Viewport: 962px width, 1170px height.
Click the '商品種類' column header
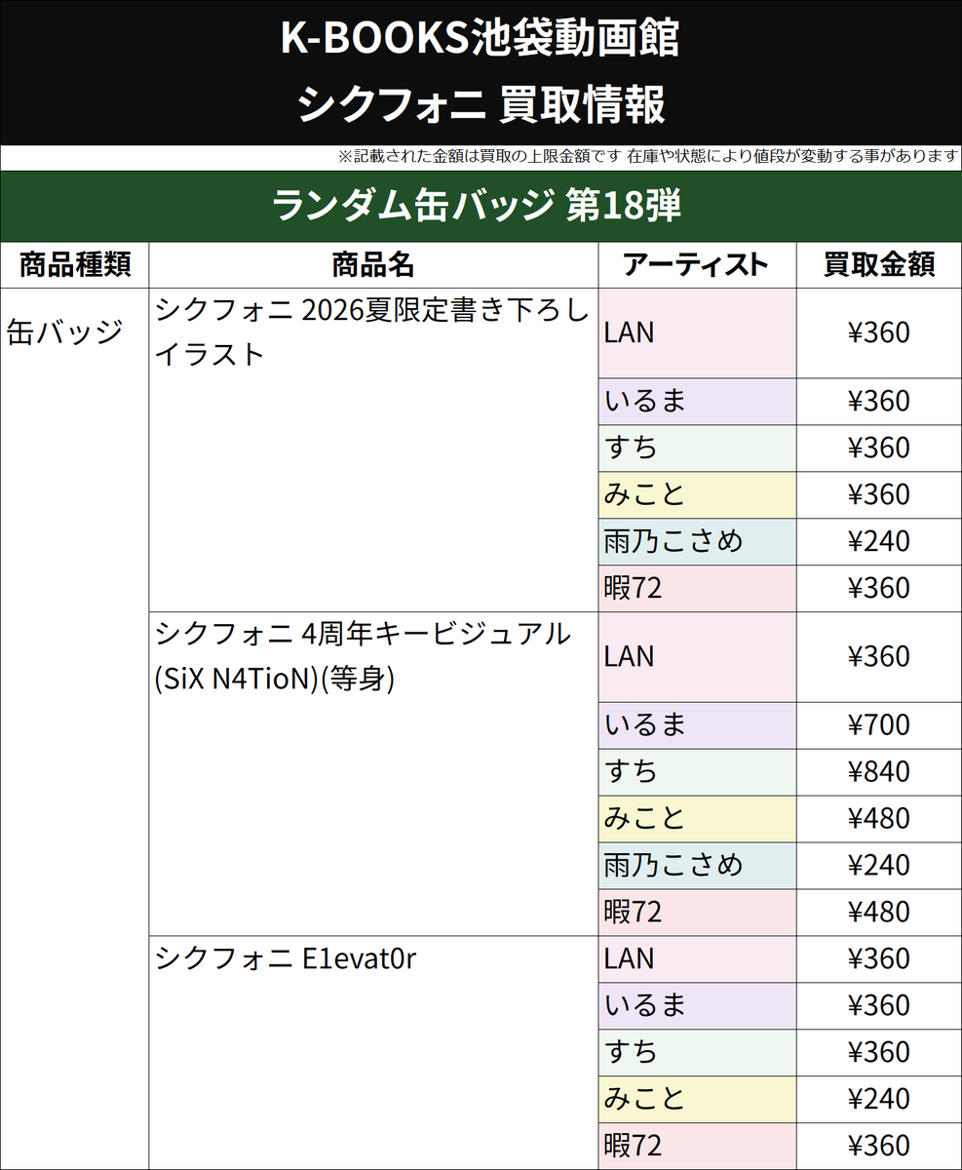(74, 264)
